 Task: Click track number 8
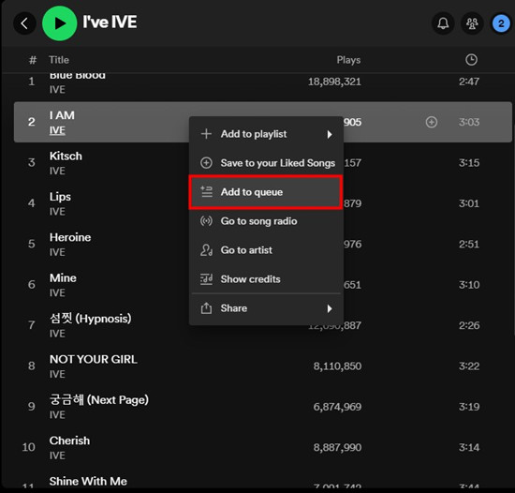click(32, 366)
